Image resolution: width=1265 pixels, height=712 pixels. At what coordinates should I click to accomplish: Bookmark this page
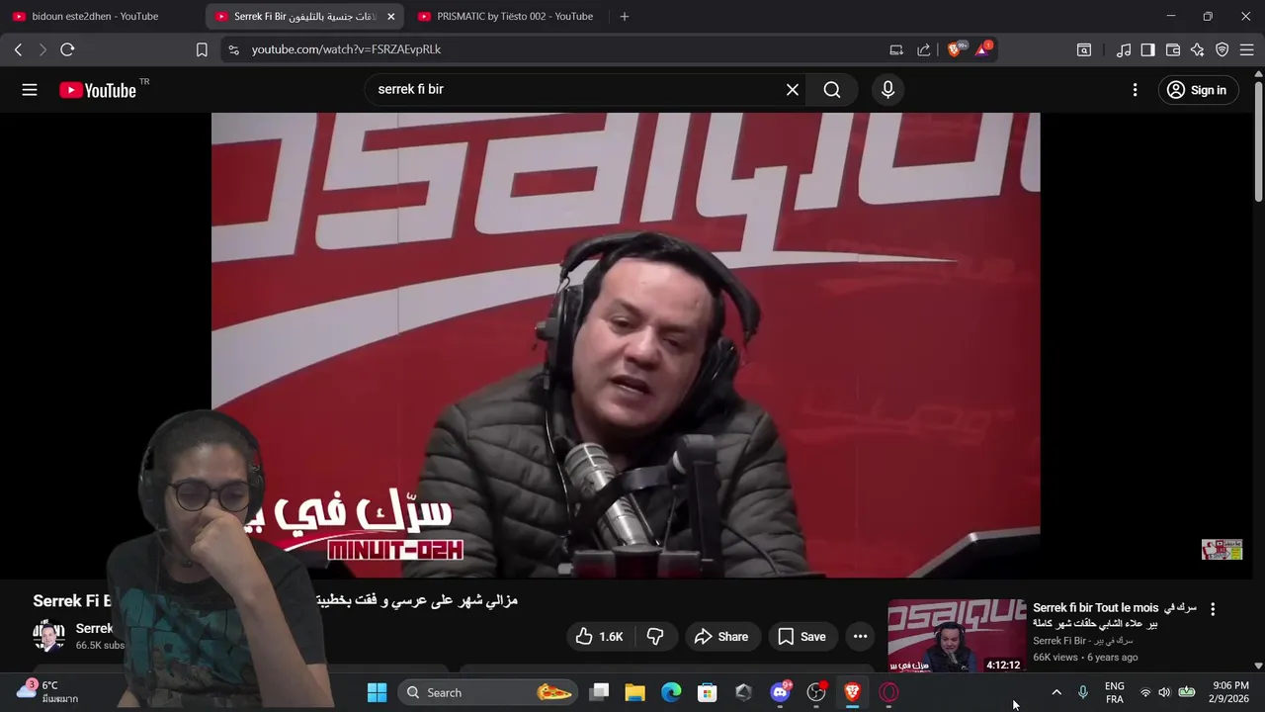202,49
